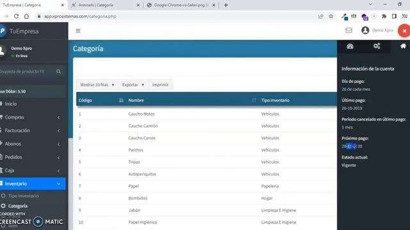
Task: Click the product search input field
Action: point(26,72)
